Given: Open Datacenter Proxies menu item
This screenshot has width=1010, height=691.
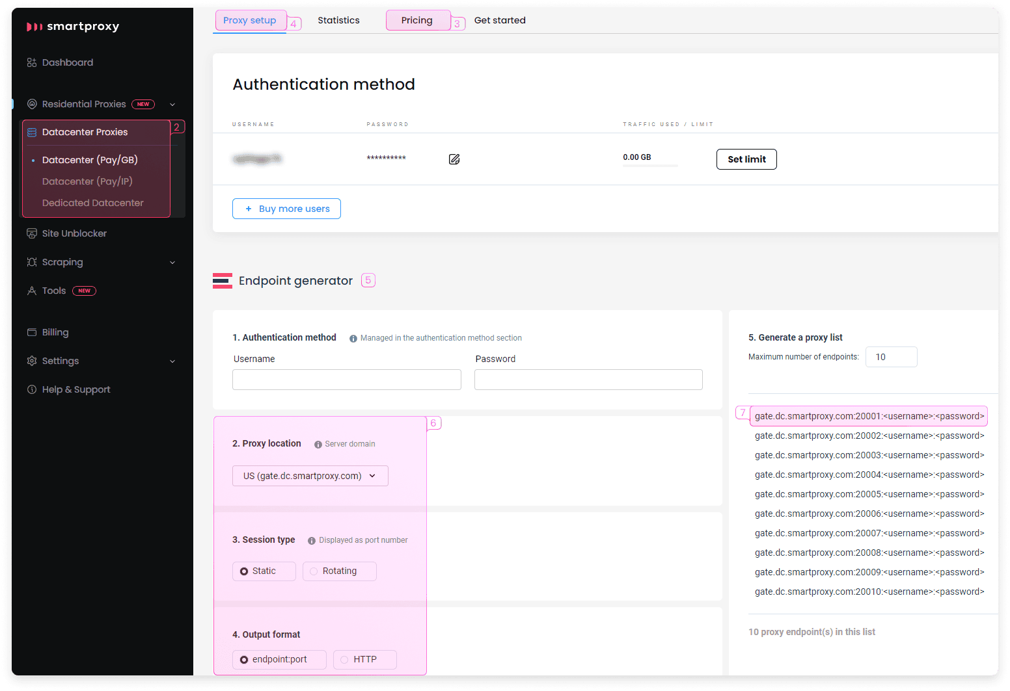Looking at the screenshot, I should click(85, 132).
